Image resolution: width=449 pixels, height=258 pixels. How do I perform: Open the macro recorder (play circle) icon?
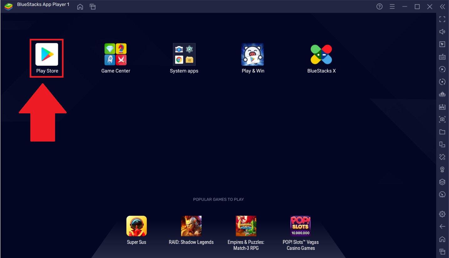pyautogui.click(x=442, y=69)
